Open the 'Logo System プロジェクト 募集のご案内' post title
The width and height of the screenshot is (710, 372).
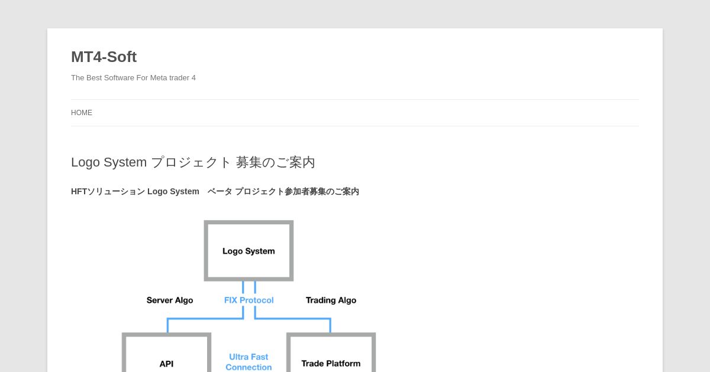tap(193, 162)
